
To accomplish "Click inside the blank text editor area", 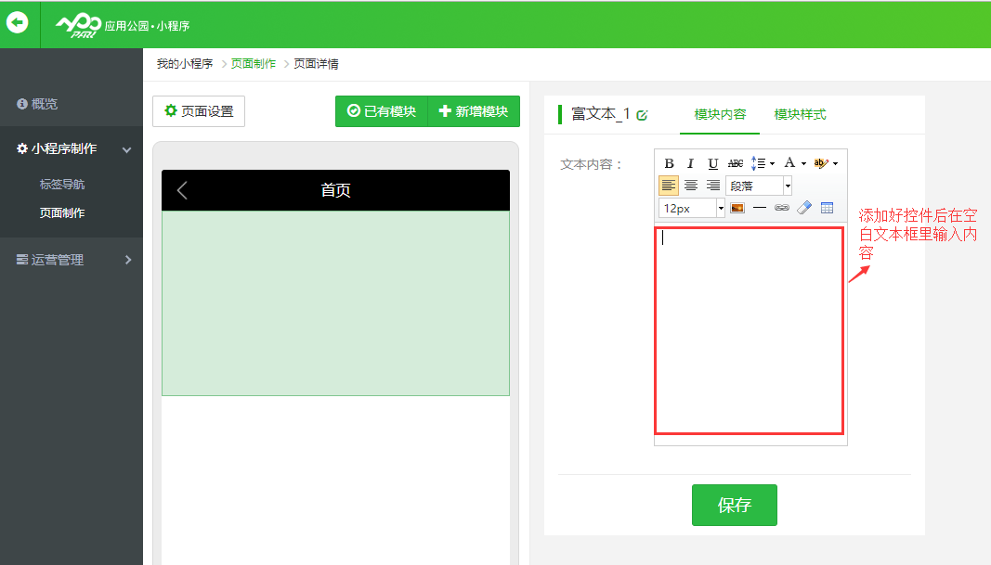I will 749,329.
